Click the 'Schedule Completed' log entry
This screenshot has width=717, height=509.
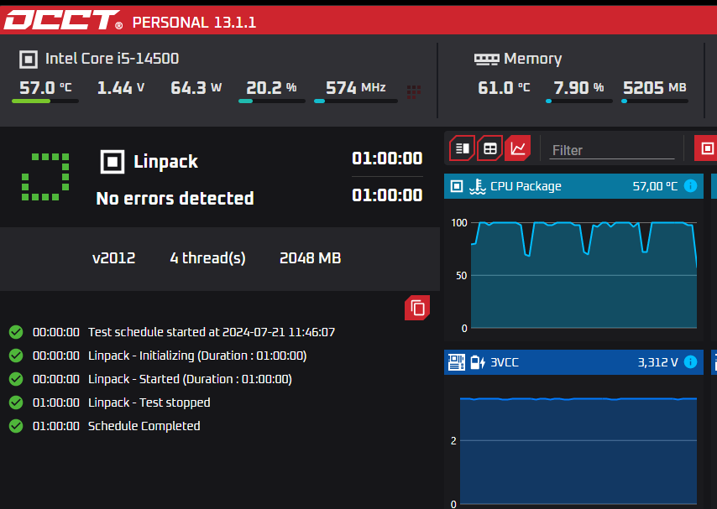(144, 426)
